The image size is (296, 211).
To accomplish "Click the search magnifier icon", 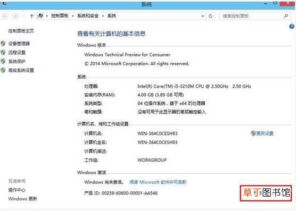I will [x=286, y=16].
